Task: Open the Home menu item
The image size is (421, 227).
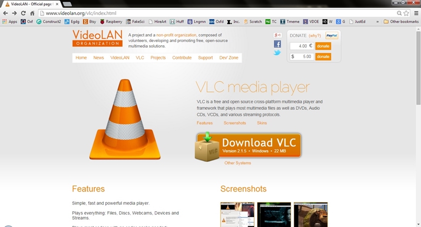Action: [x=81, y=58]
